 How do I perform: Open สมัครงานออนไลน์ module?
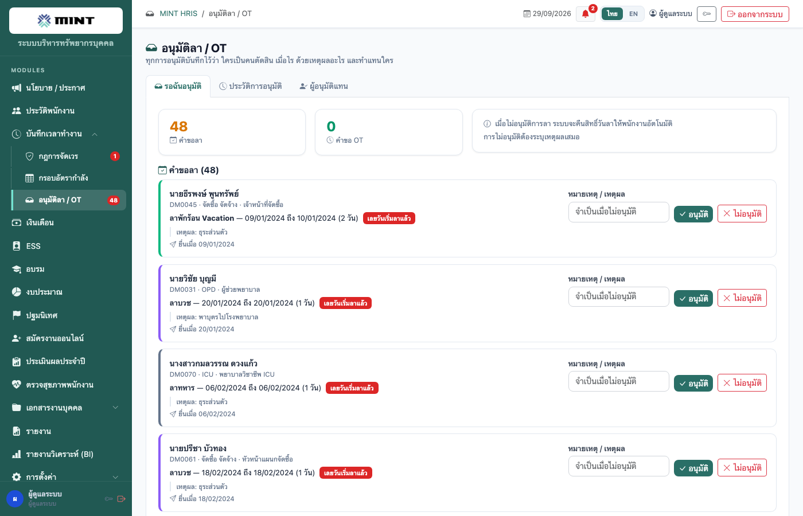[x=66, y=338]
